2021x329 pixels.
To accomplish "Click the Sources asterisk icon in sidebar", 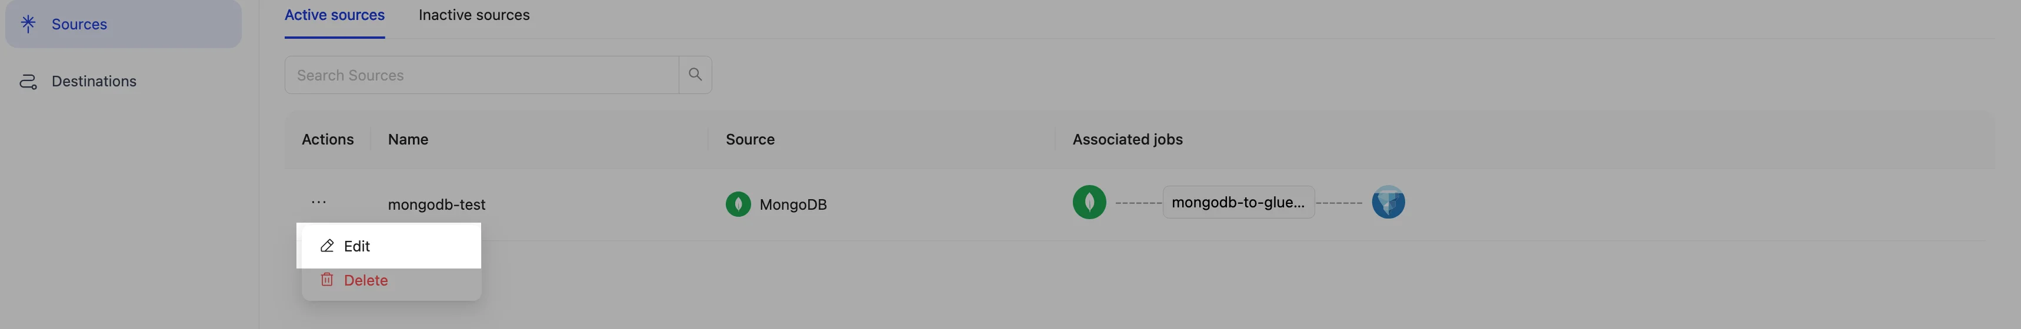I will click(x=28, y=23).
